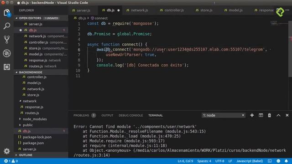
Task: Open routes.js in Open Editors list
Action: (41, 66)
